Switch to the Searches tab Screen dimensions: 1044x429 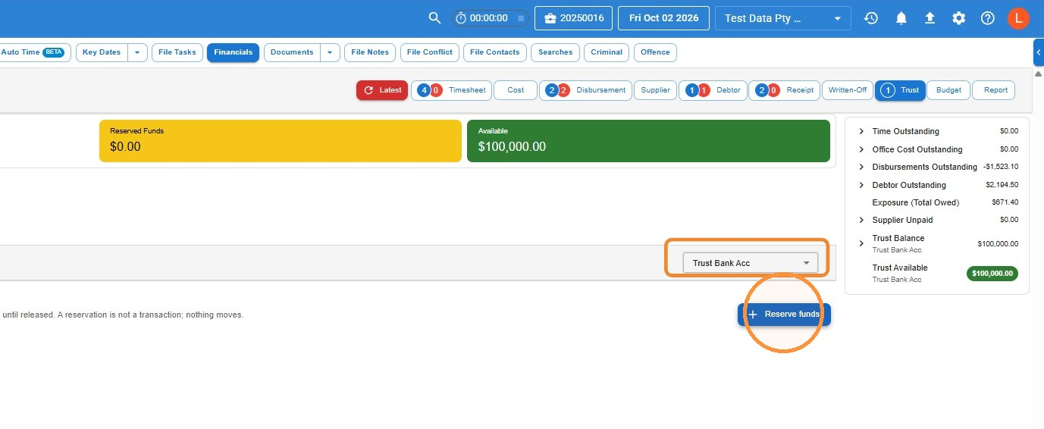tap(556, 52)
